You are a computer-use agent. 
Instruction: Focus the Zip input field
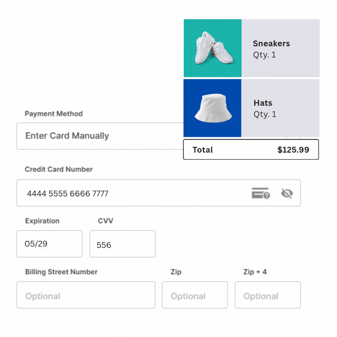tap(195, 295)
